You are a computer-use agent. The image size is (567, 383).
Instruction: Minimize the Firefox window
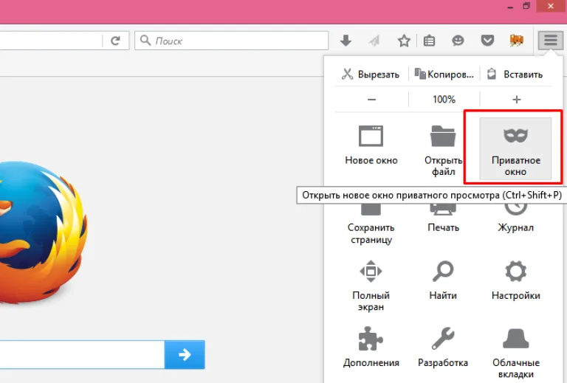[510, 7]
